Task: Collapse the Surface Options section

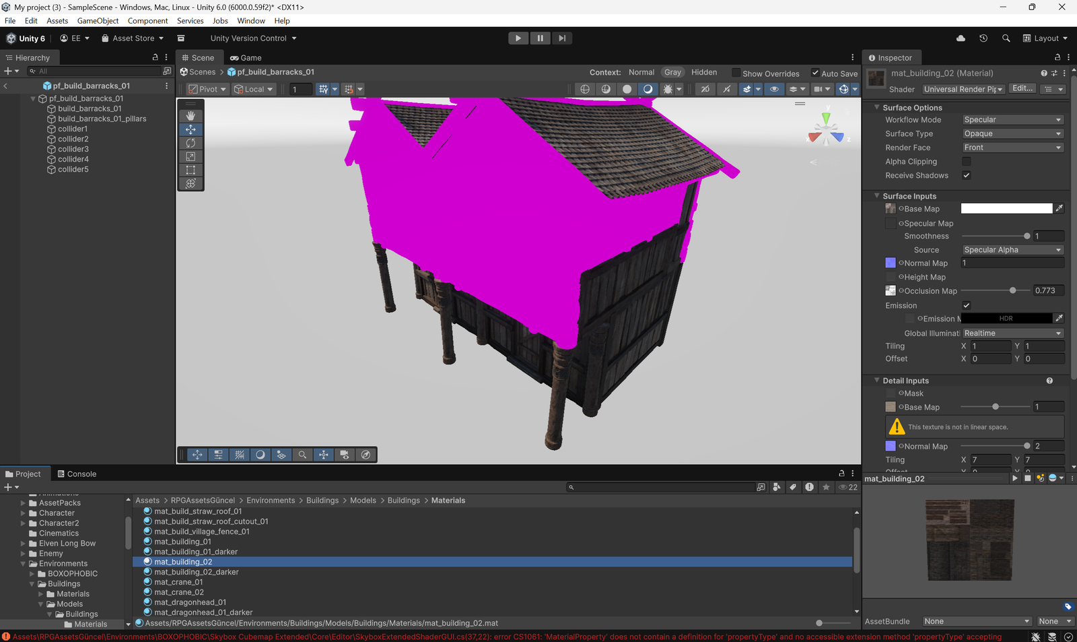Action: click(x=877, y=108)
